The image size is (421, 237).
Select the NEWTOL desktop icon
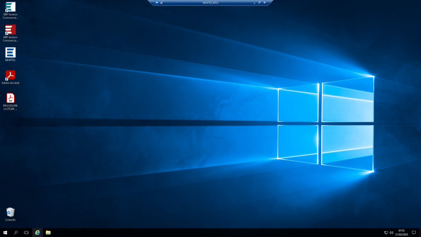click(10, 53)
